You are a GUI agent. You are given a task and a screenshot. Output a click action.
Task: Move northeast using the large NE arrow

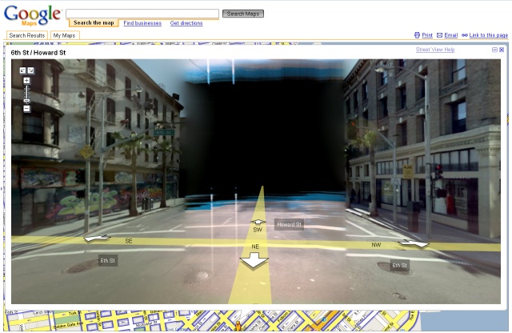pyautogui.click(x=255, y=260)
